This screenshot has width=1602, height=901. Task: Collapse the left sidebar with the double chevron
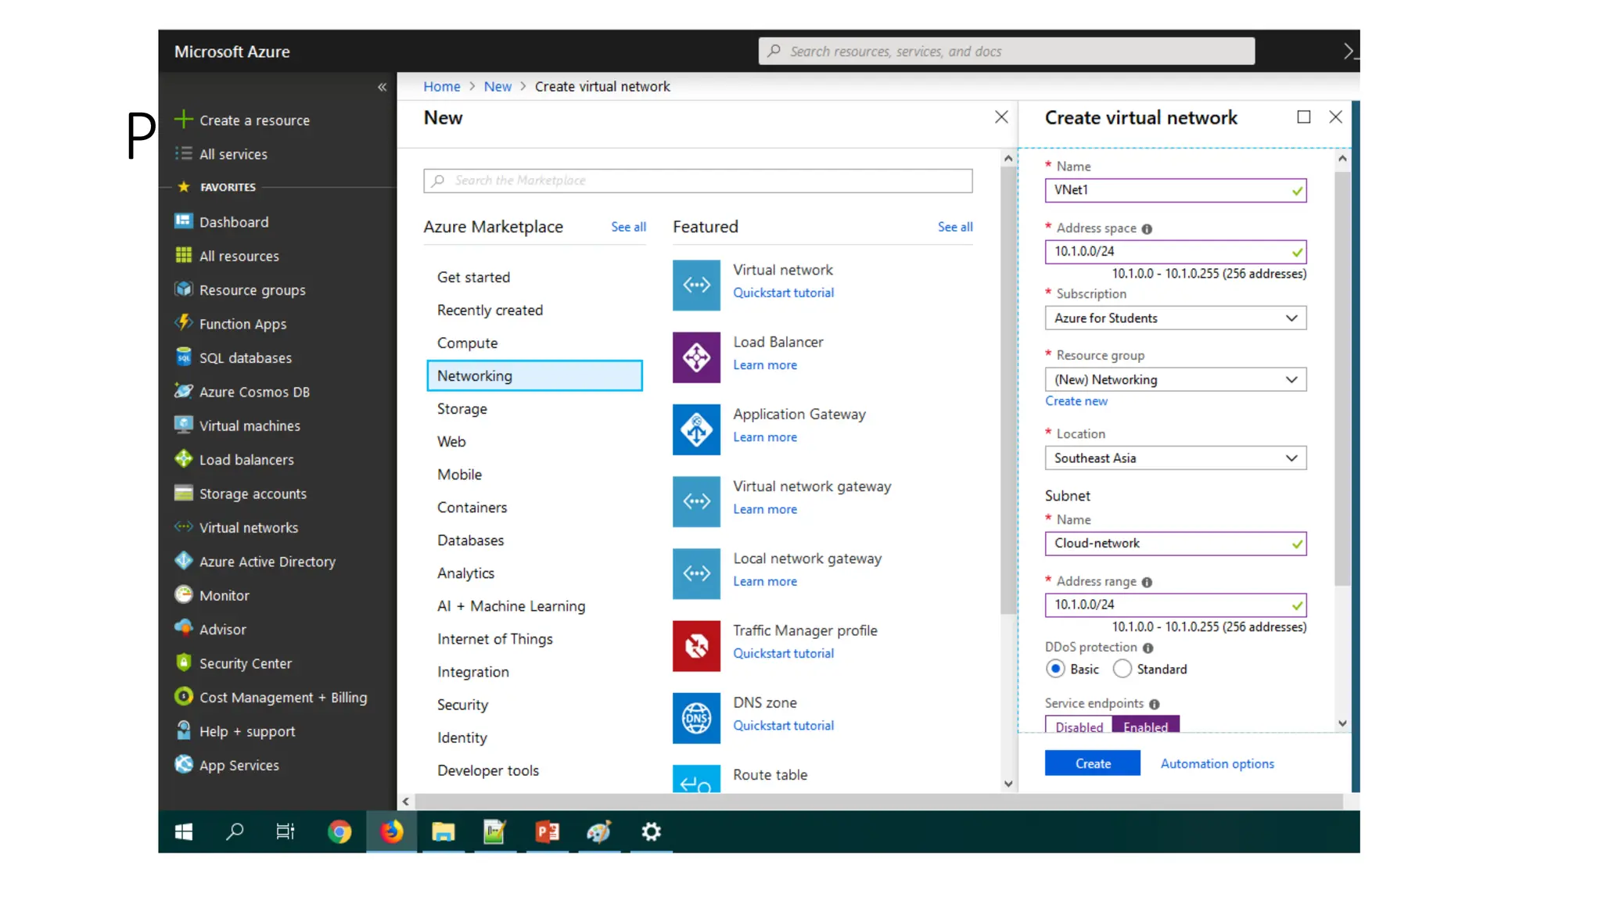coord(382,87)
